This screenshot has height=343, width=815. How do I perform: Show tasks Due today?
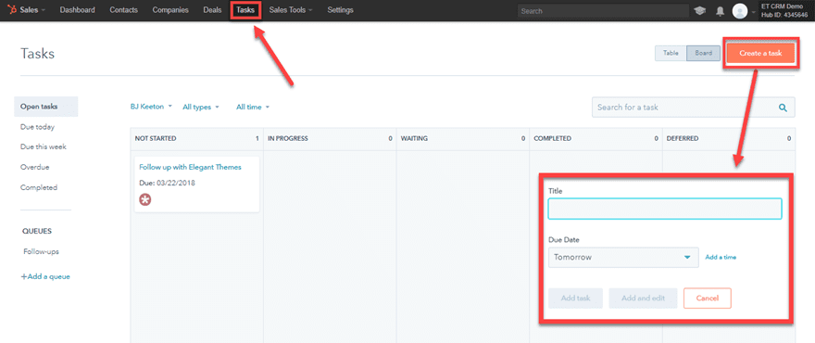point(37,127)
